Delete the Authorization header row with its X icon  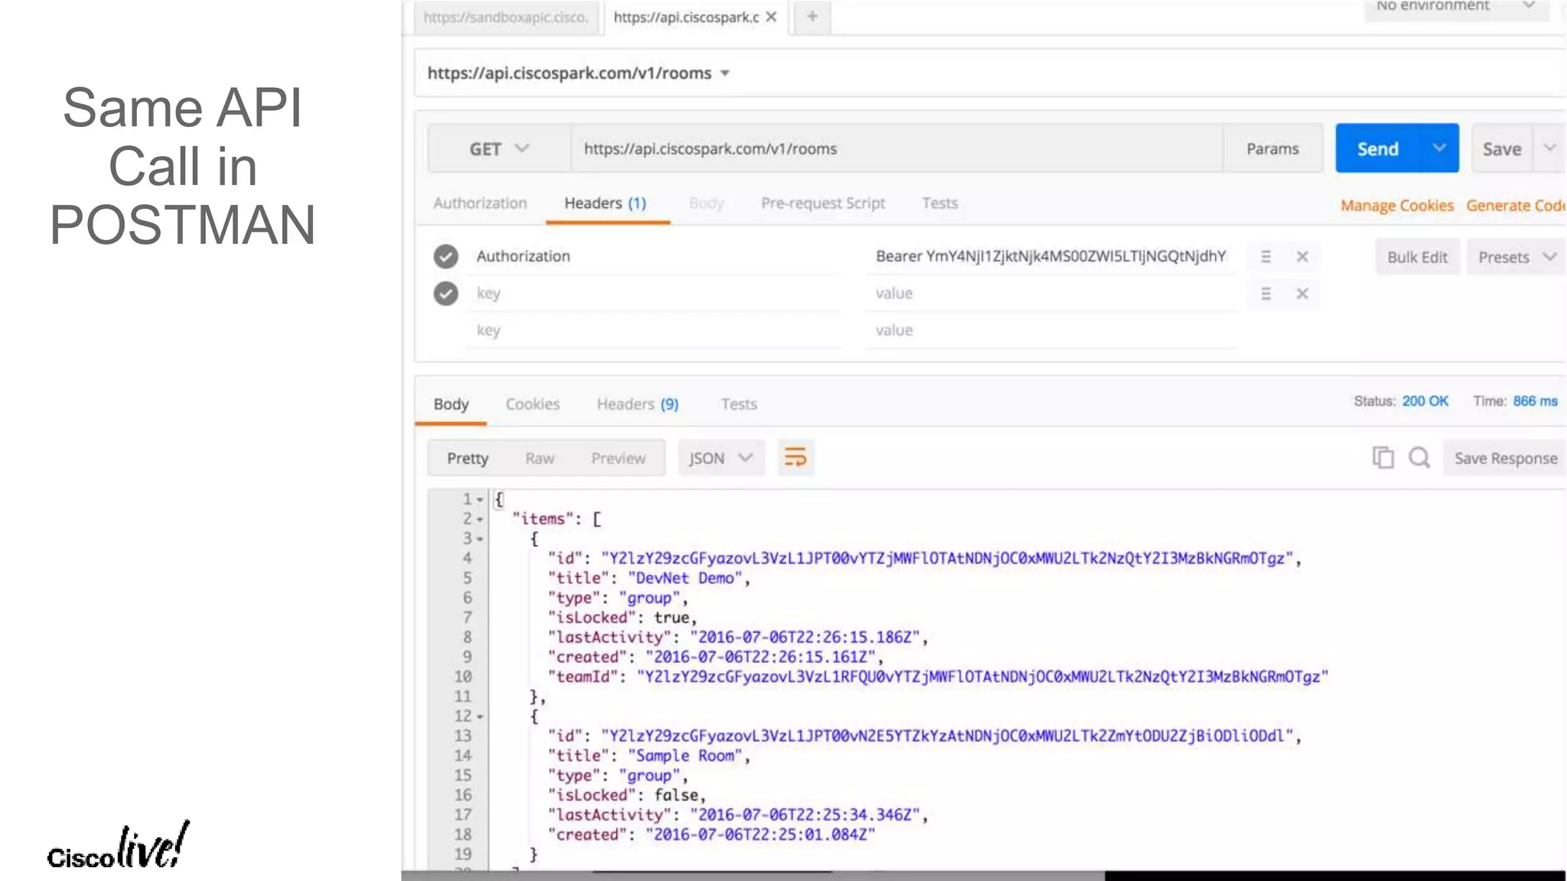1302,257
